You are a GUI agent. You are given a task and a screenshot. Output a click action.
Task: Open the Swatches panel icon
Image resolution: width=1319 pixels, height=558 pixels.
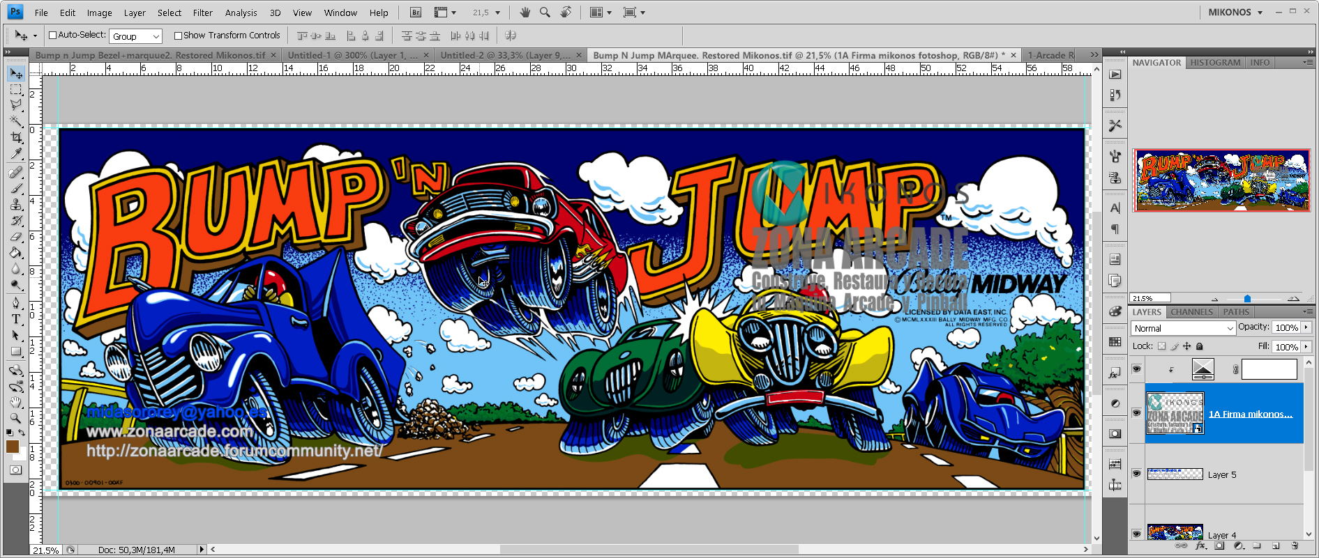1115,341
